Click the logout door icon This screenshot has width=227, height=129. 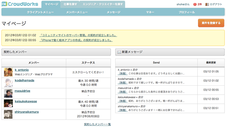pos(207,4)
